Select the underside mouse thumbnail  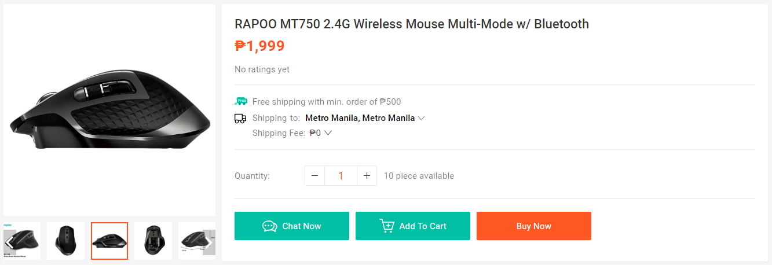pyautogui.click(x=153, y=241)
